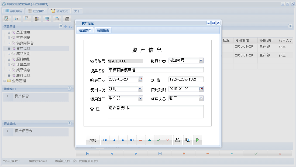Open the 使用状况 dropdown showing 领用

pyautogui.click(x=141, y=89)
